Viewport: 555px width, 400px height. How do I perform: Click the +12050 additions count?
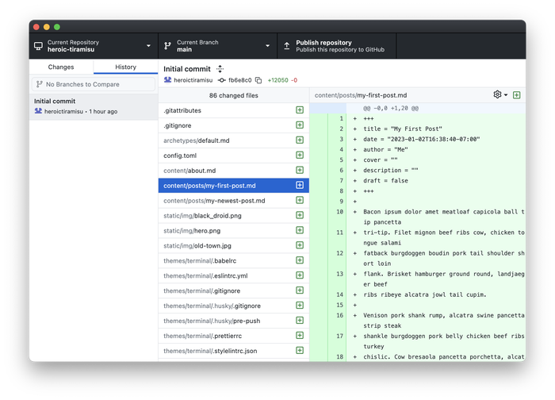click(x=277, y=80)
